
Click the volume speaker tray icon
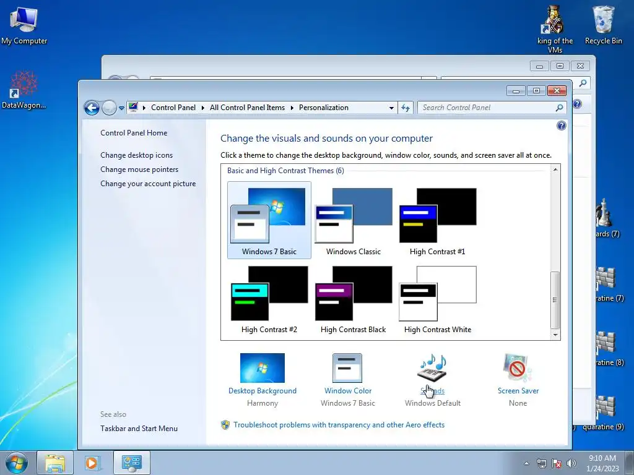(x=571, y=463)
